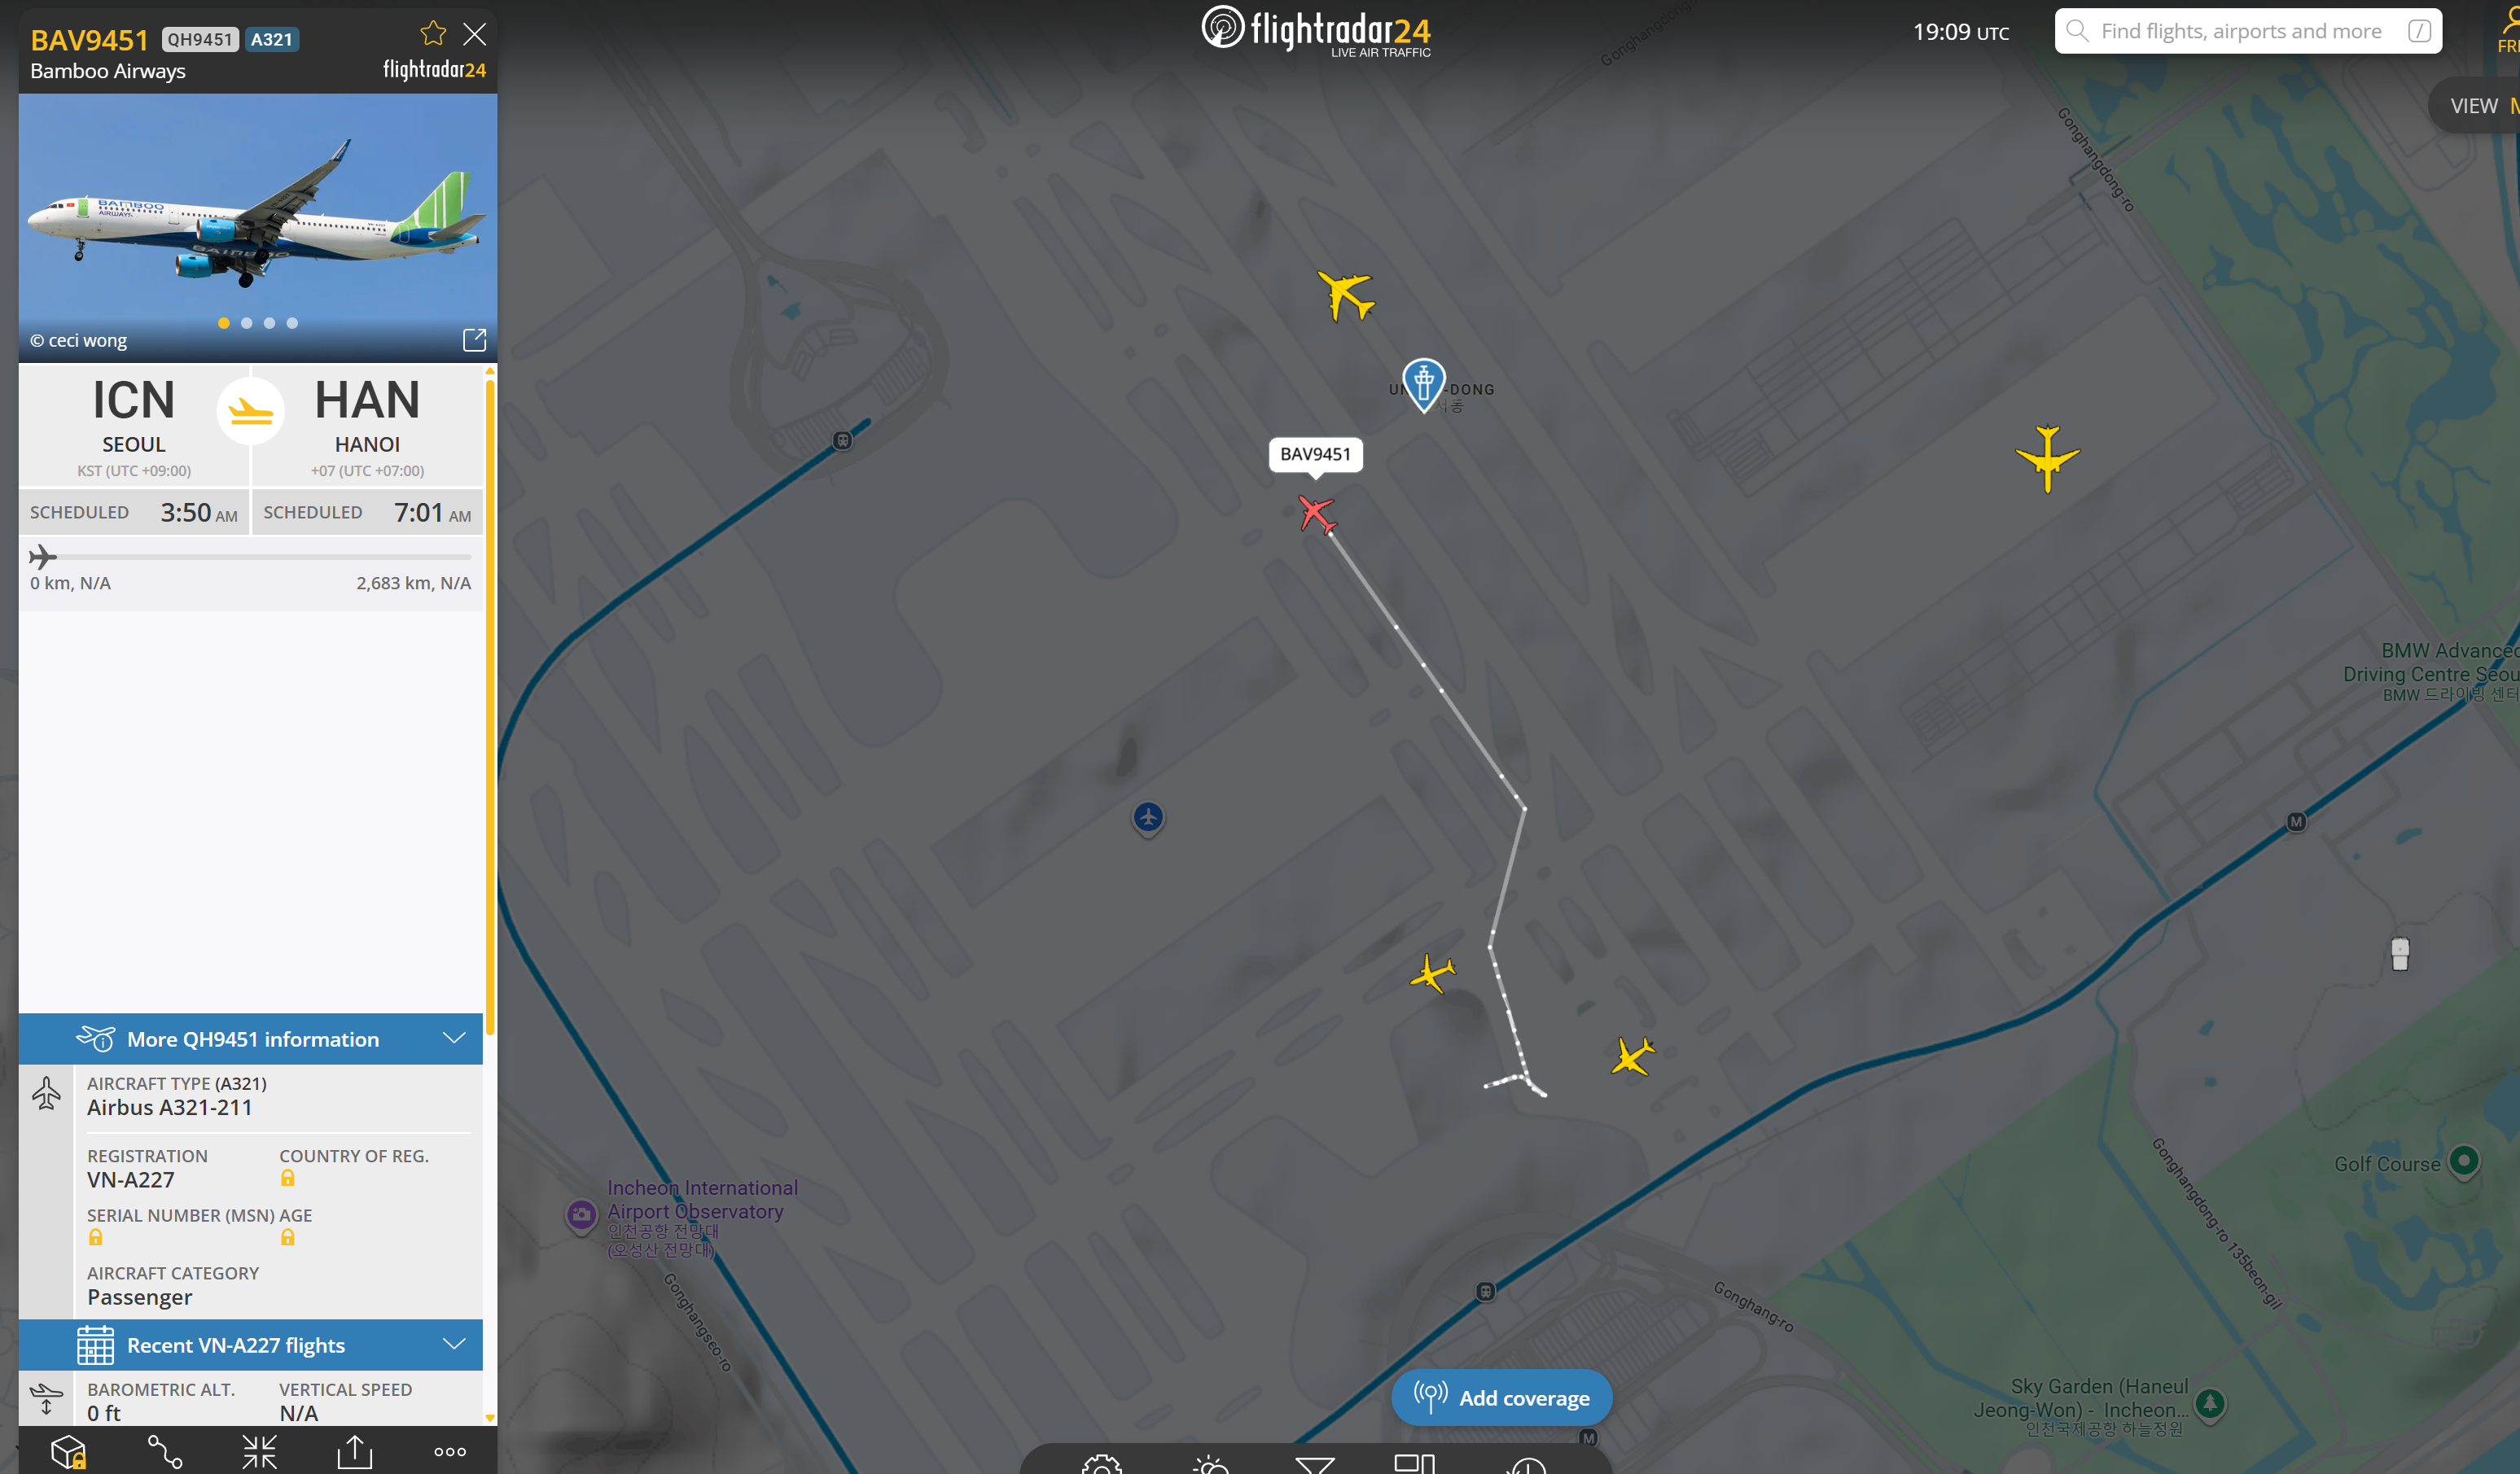Open the VIEW menu on the map
The height and width of the screenshot is (1474, 2520).
pyautogui.click(x=2474, y=106)
